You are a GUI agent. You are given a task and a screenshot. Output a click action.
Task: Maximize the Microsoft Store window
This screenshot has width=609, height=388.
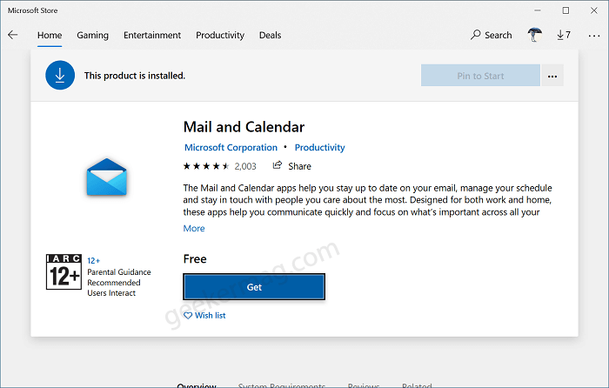pos(565,10)
